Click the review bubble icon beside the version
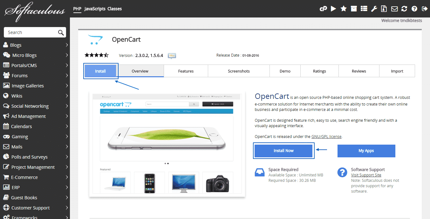This screenshot has height=219, width=430. click(x=172, y=56)
